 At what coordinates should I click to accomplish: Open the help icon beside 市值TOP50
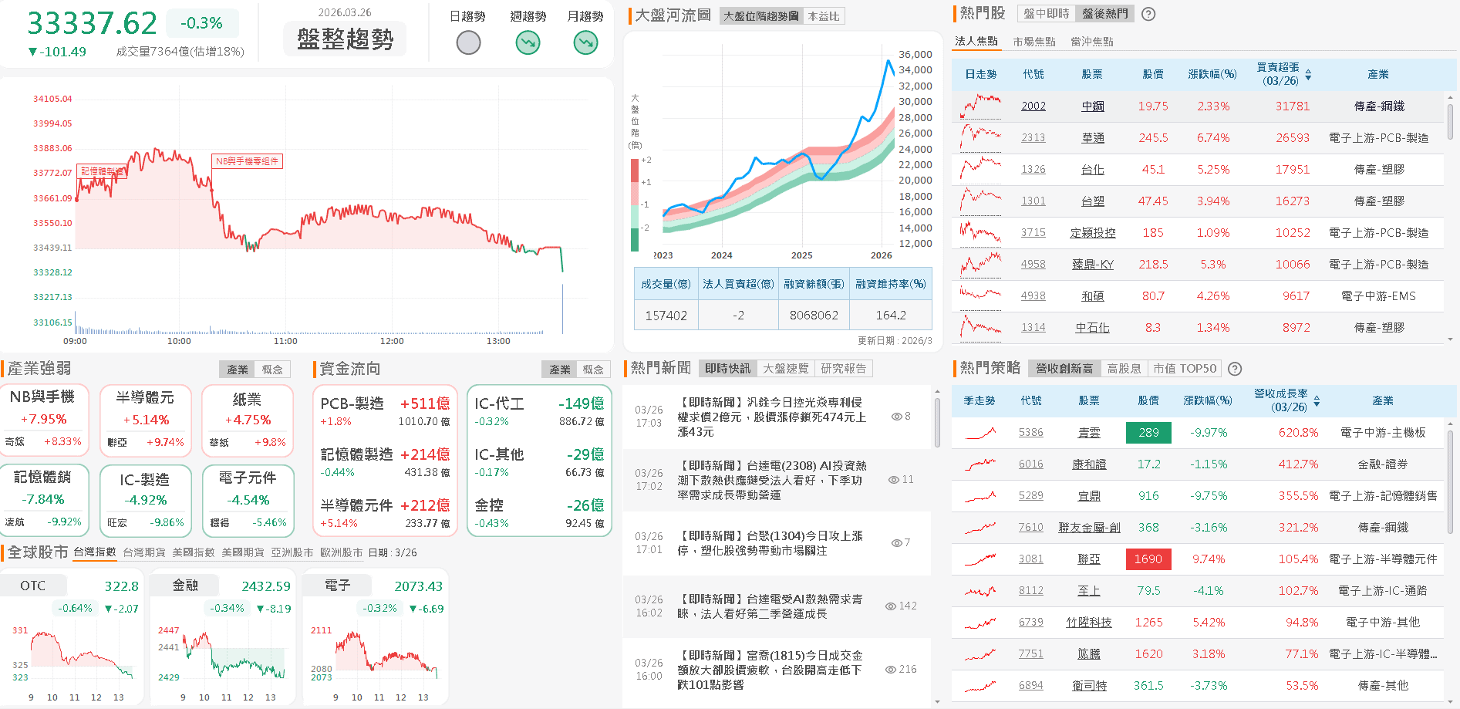(x=1235, y=368)
